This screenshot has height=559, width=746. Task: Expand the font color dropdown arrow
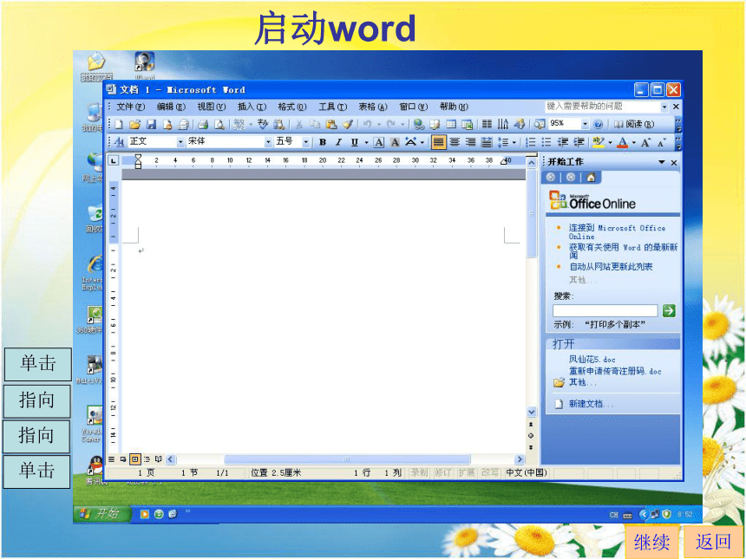tap(634, 143)
